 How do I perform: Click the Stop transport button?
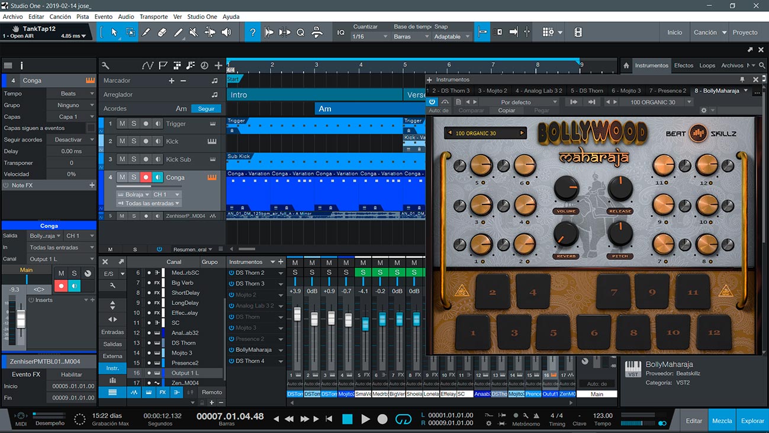(348, 419)
